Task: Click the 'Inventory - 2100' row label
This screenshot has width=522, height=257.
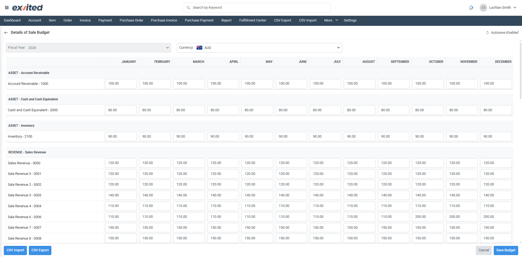Action: [x=20, y=137]
